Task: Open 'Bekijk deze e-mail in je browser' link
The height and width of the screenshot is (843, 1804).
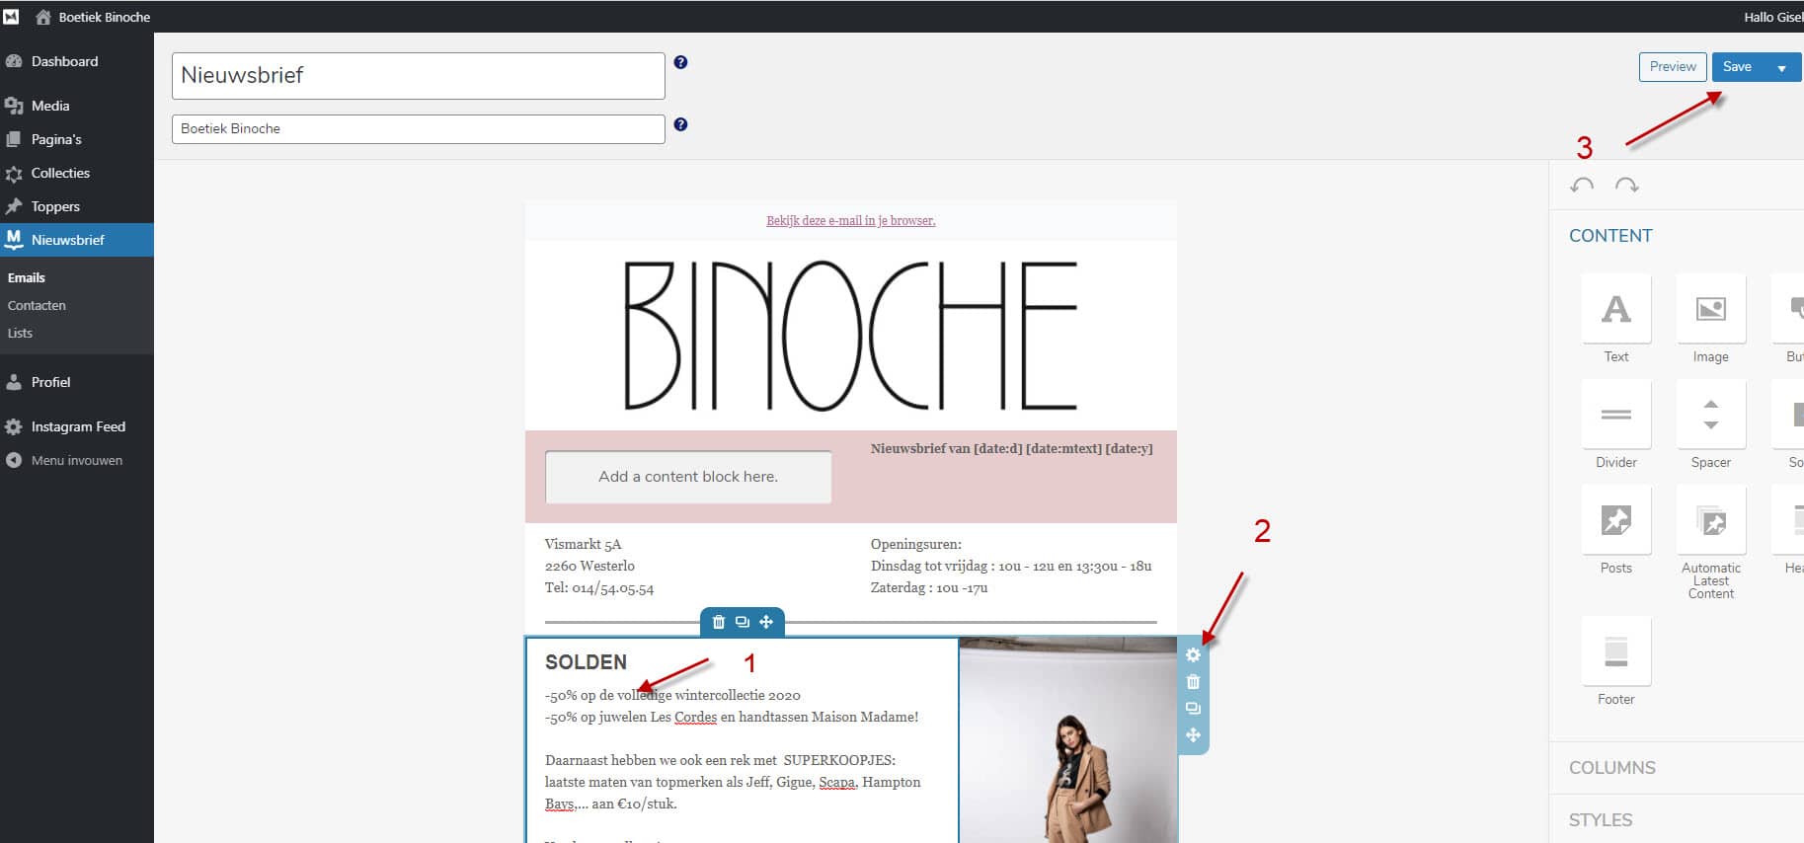Action: [850, 221]
